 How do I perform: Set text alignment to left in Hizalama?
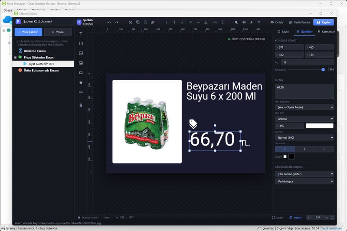tap(285, 149)
